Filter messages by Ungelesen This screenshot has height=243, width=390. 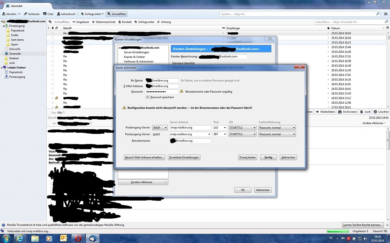coord(81,22)
